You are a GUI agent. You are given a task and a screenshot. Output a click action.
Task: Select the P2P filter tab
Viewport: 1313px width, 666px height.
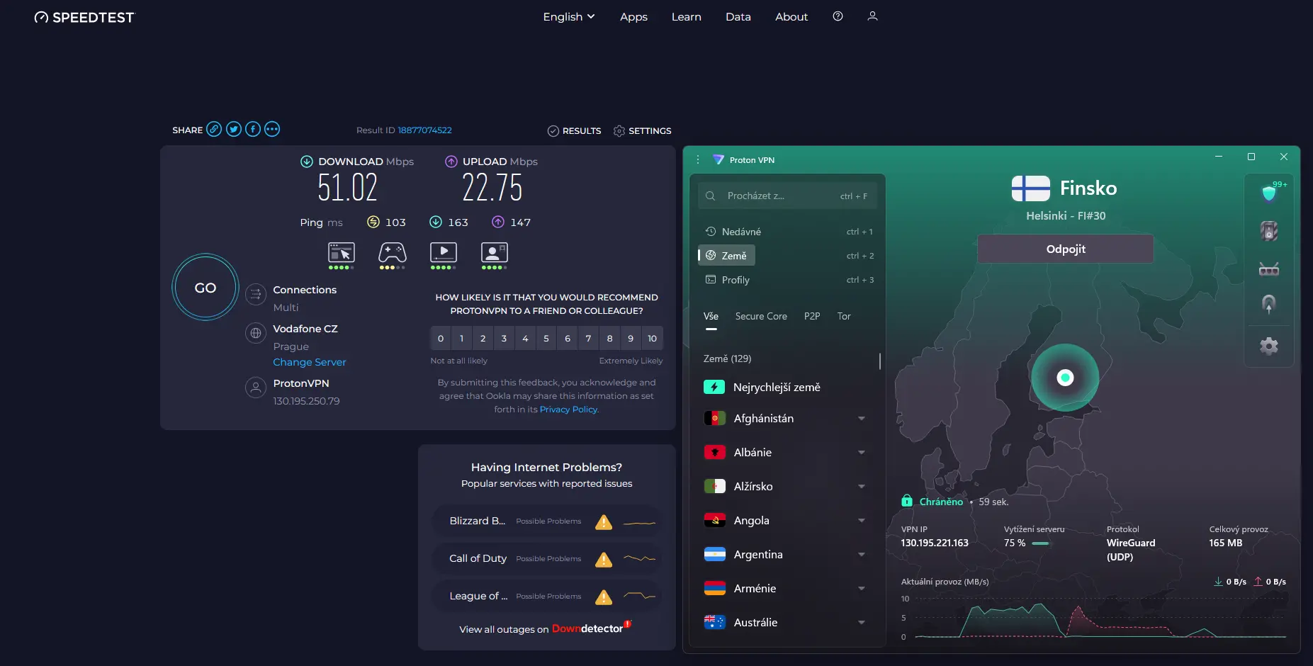point(812,316)
